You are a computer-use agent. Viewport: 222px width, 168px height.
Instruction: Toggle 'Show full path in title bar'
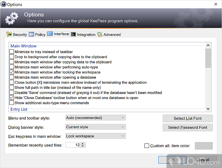[x=12, y=88]
